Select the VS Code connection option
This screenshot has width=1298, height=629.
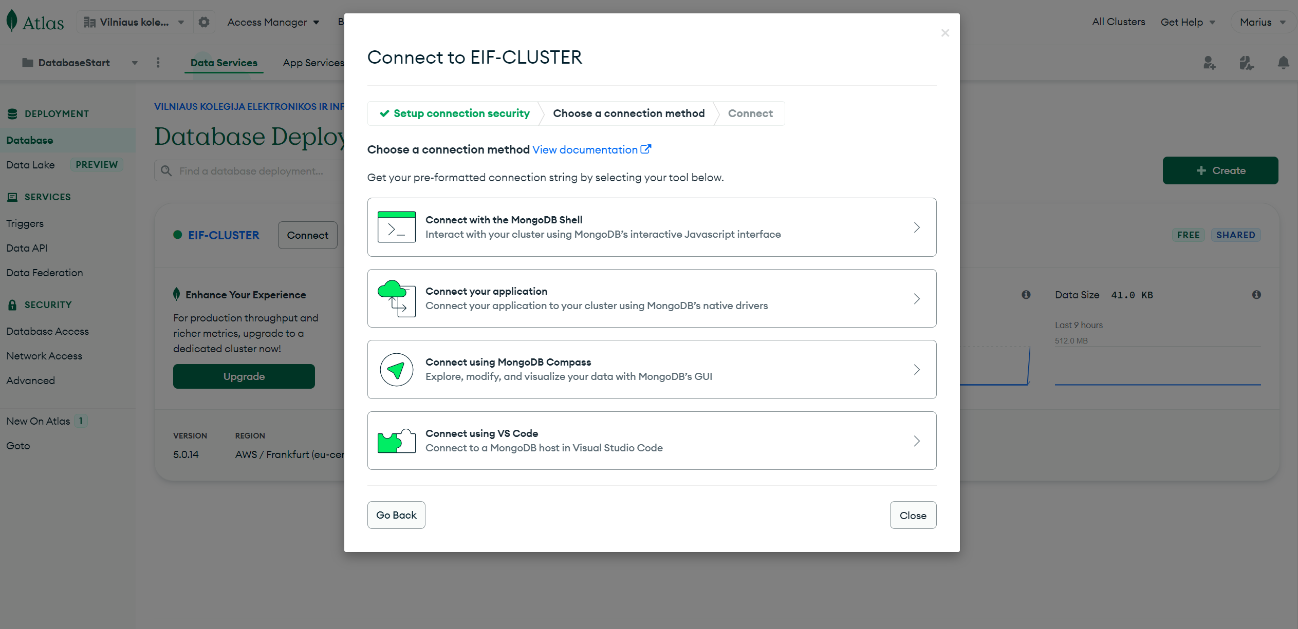[x=652, y=440]
